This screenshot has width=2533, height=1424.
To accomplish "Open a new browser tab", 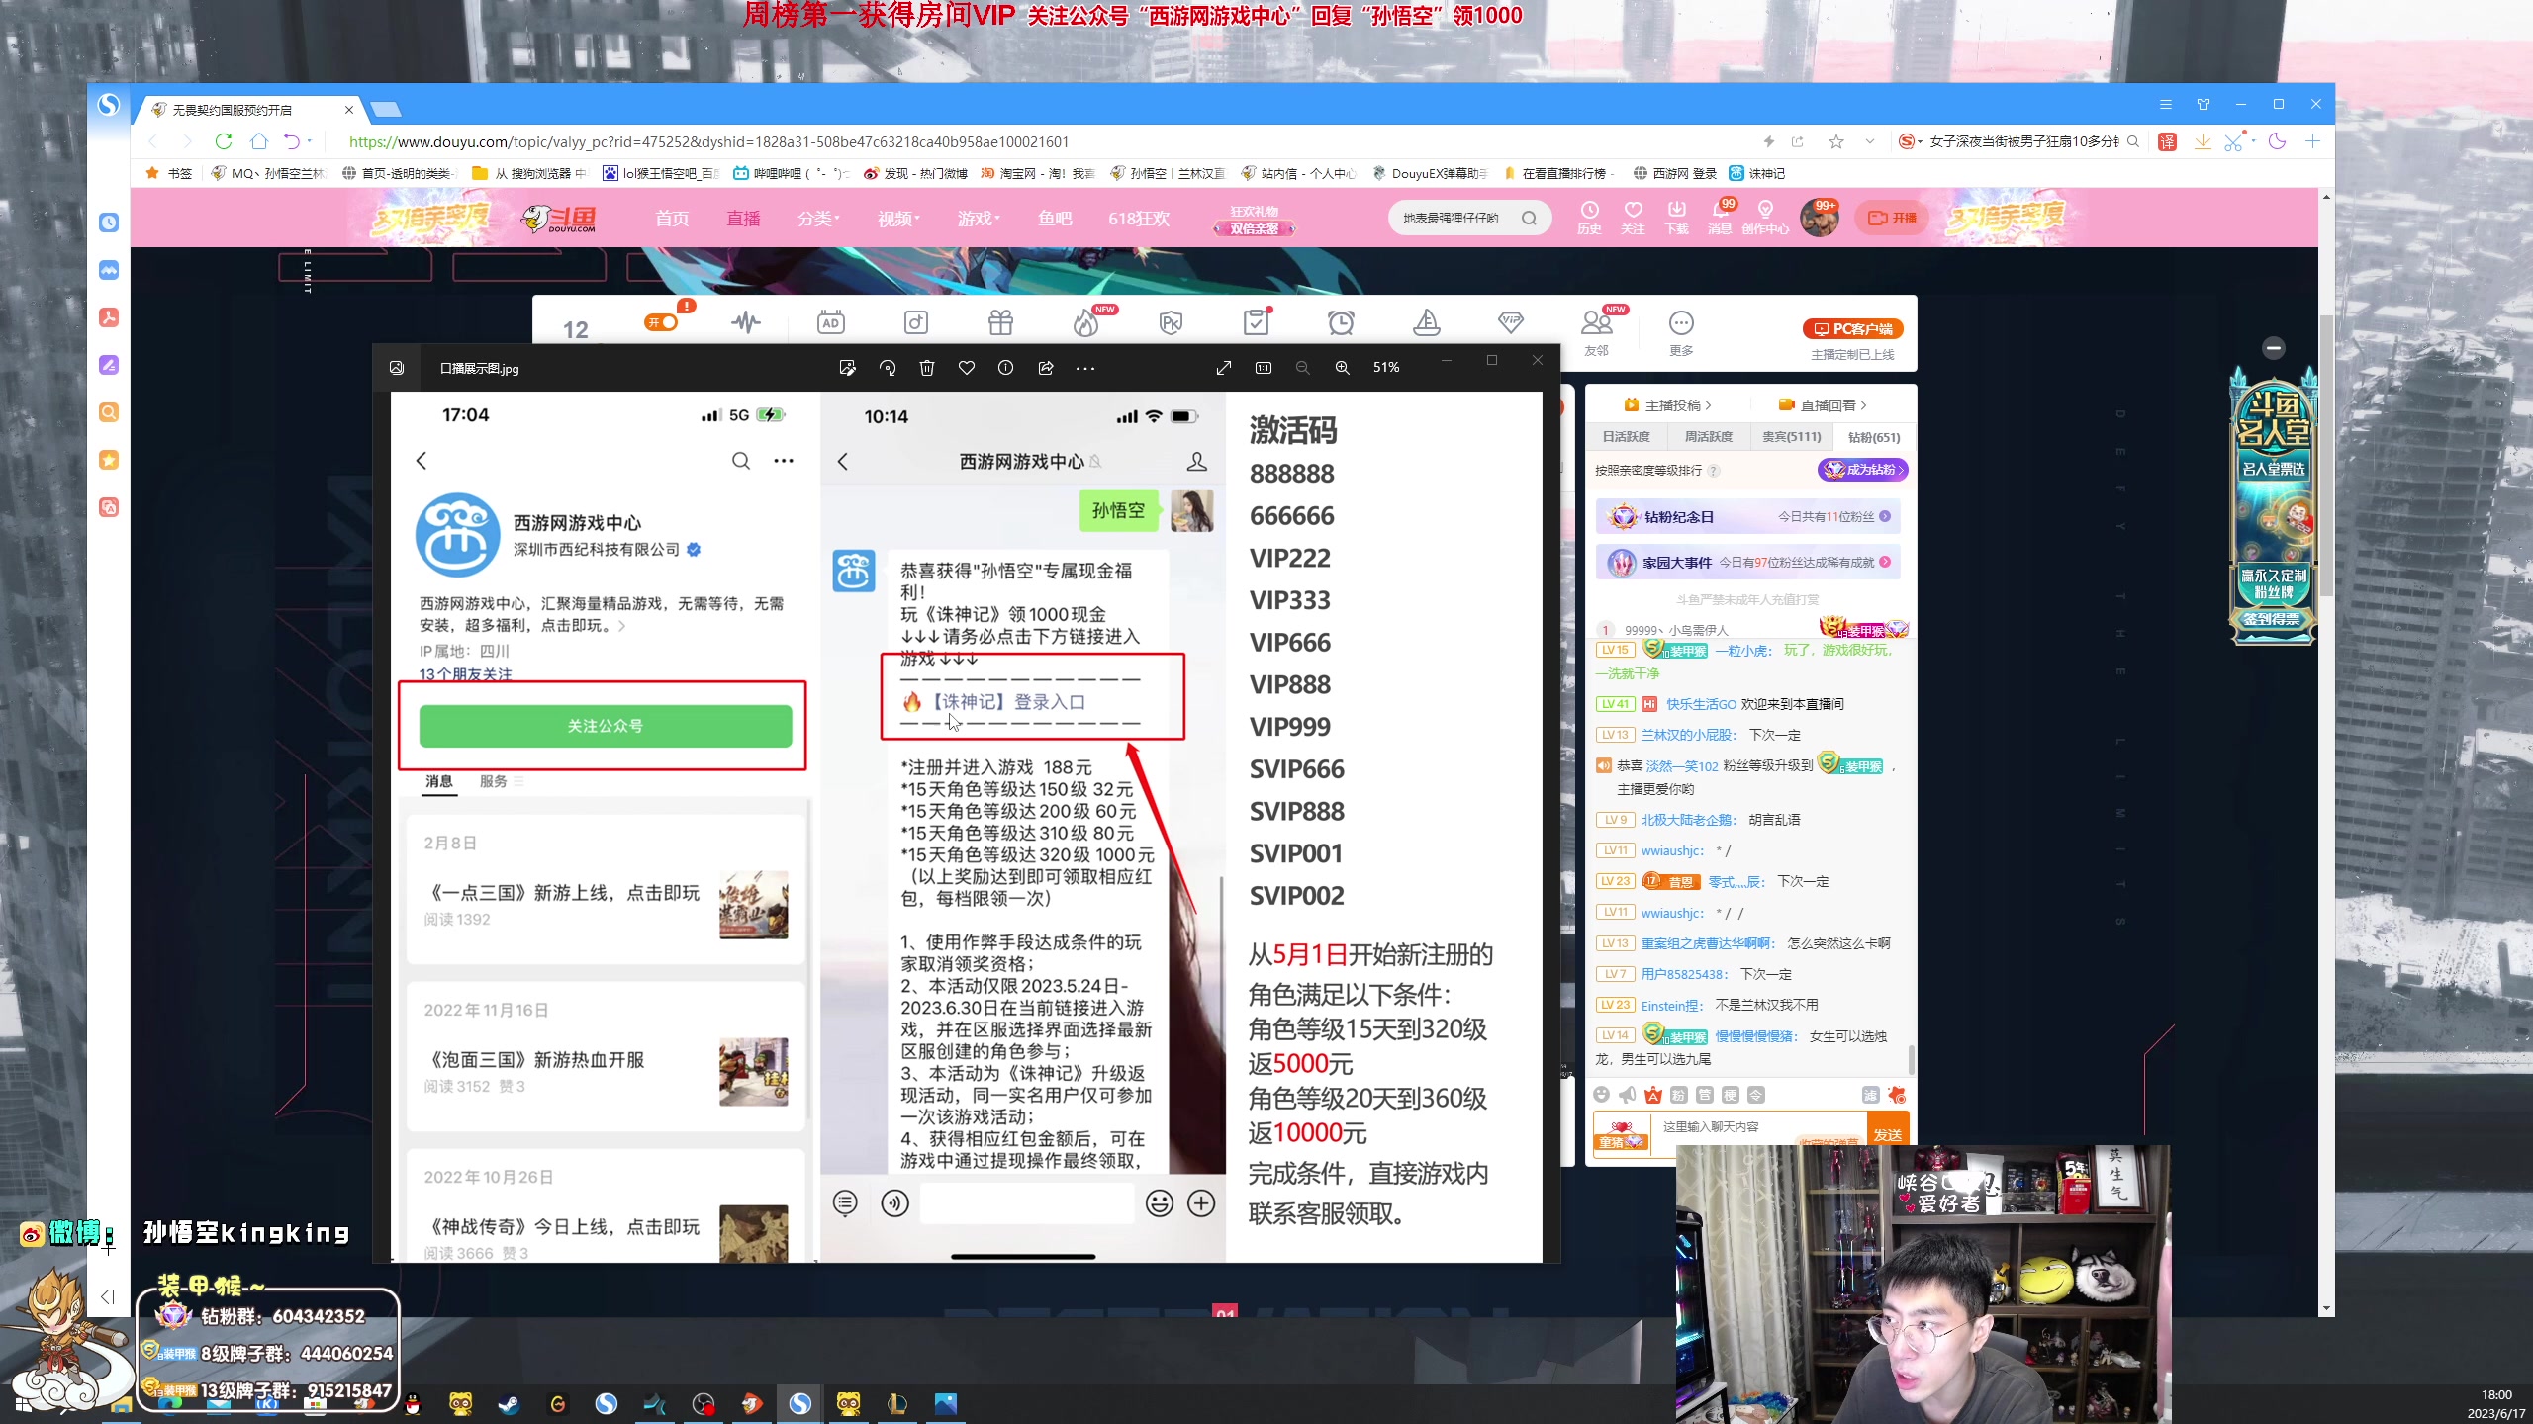I will click(386, 110).
